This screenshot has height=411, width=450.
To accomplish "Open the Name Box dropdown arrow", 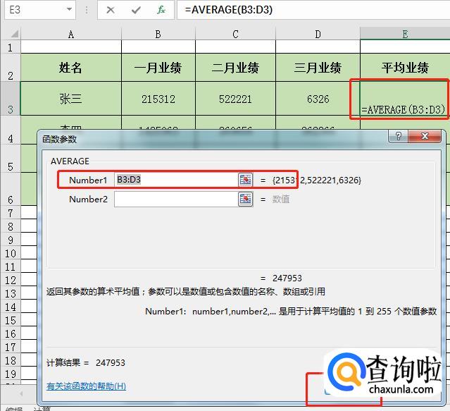I will click(x=68, y=10).
